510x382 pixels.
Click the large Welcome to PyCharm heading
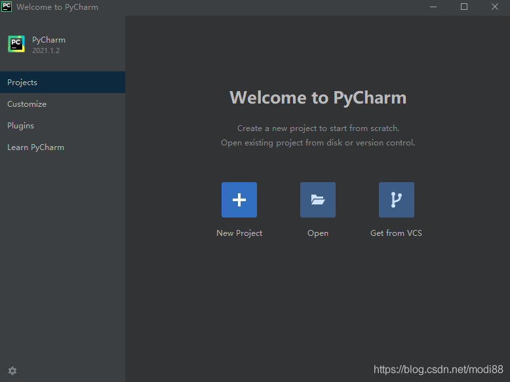click(318, 98)
